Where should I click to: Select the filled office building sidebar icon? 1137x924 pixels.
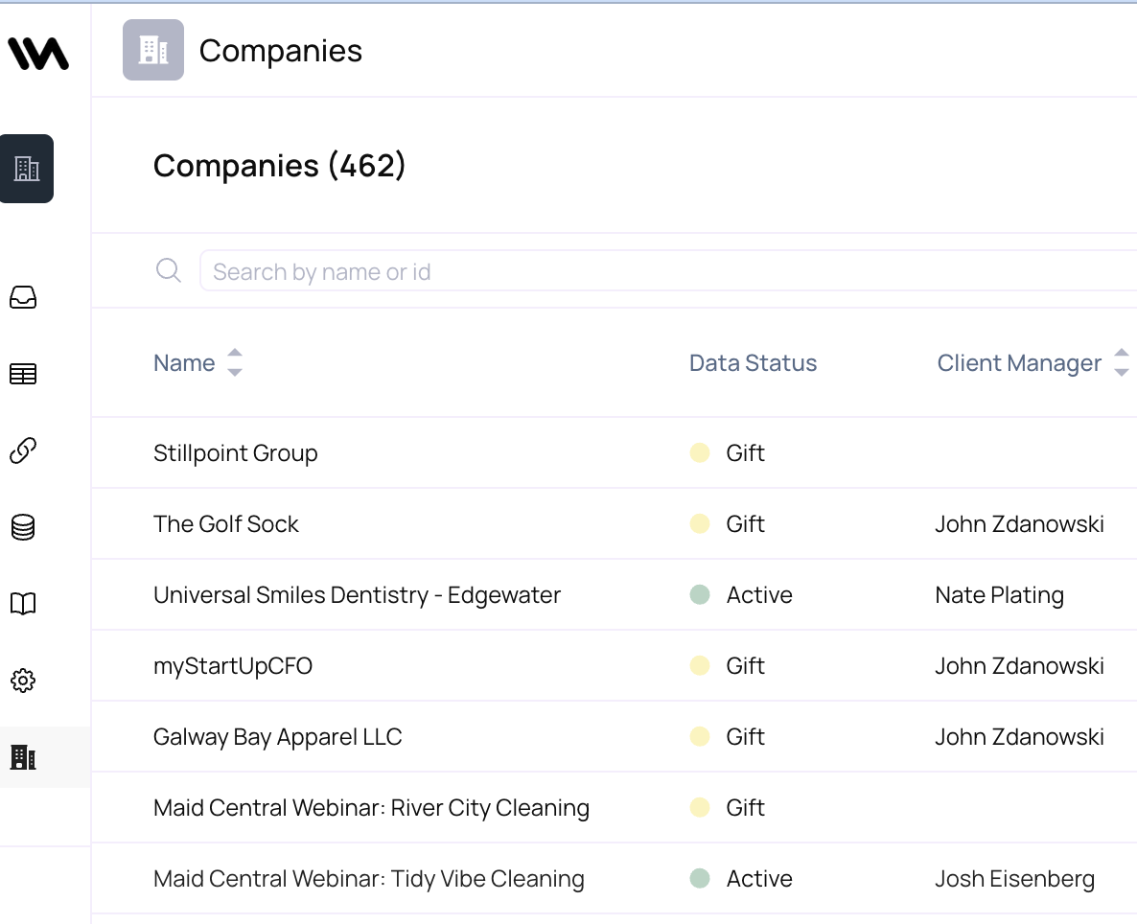23,757
